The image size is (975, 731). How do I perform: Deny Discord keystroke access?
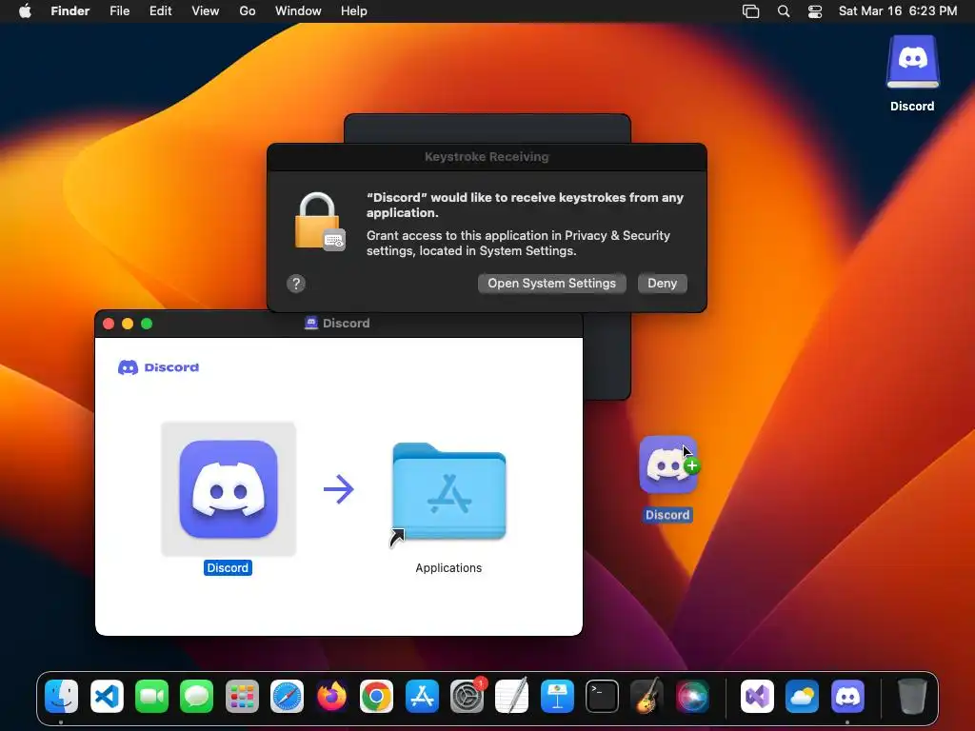coord(663,284)
